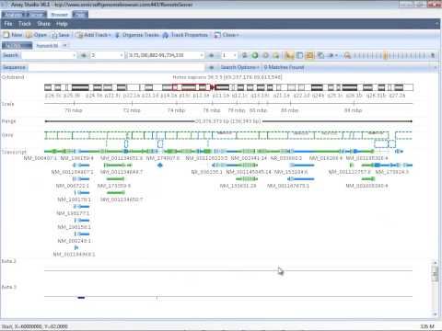The width and height of the screenshot is (442, 331).
Task: Click the magnifier zoom icon before slider
Action: click(x=347, y=55)
